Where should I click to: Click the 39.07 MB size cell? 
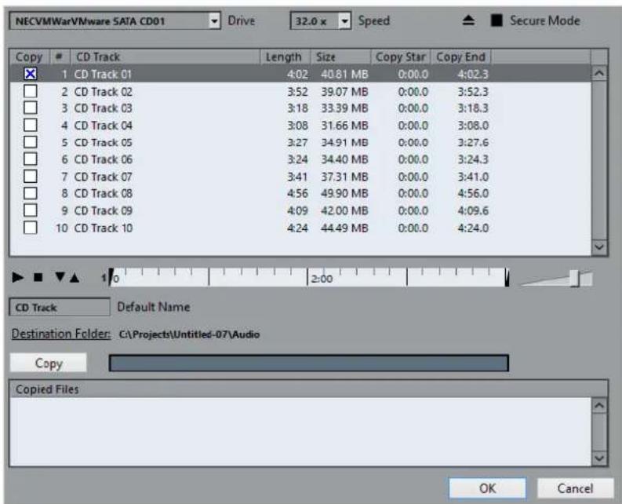click(344, 92)
